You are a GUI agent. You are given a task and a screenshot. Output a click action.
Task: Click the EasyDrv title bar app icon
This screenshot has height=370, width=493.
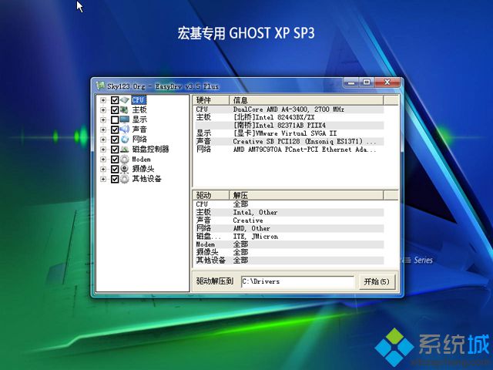click(x=101, y=86)
